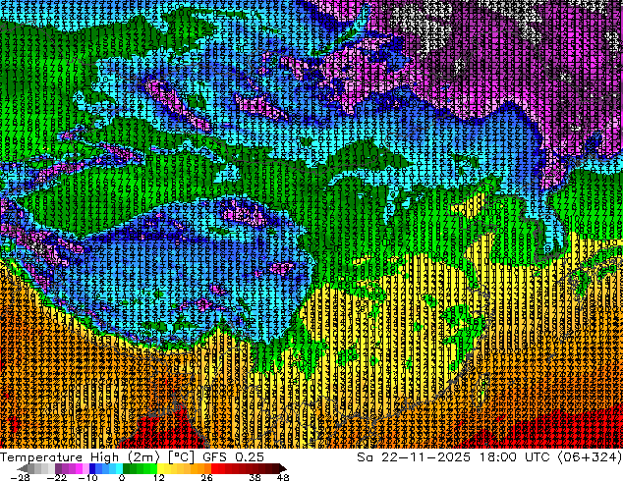
Task: Click the '18:00 UTC' time text
Action: (515, 457)
